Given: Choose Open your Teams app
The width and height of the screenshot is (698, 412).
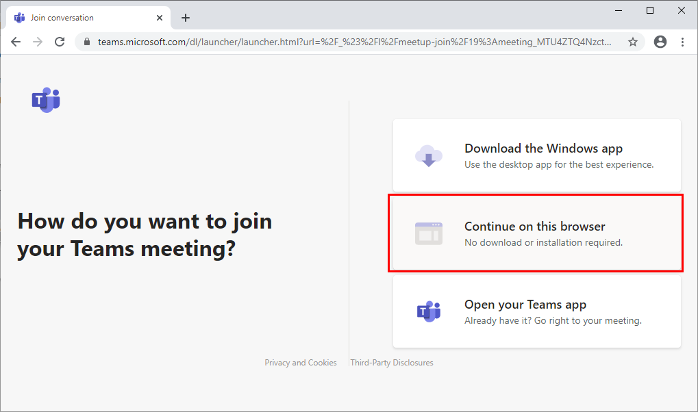Looking at the screenshot, I should pos(537,311).
